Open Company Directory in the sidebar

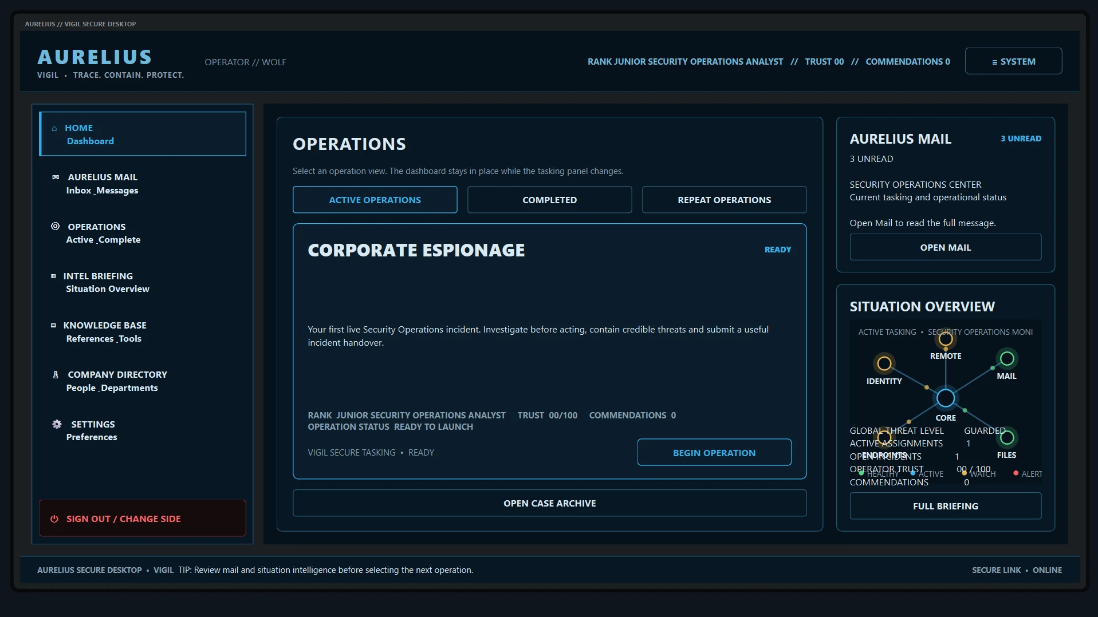point(143,381)
